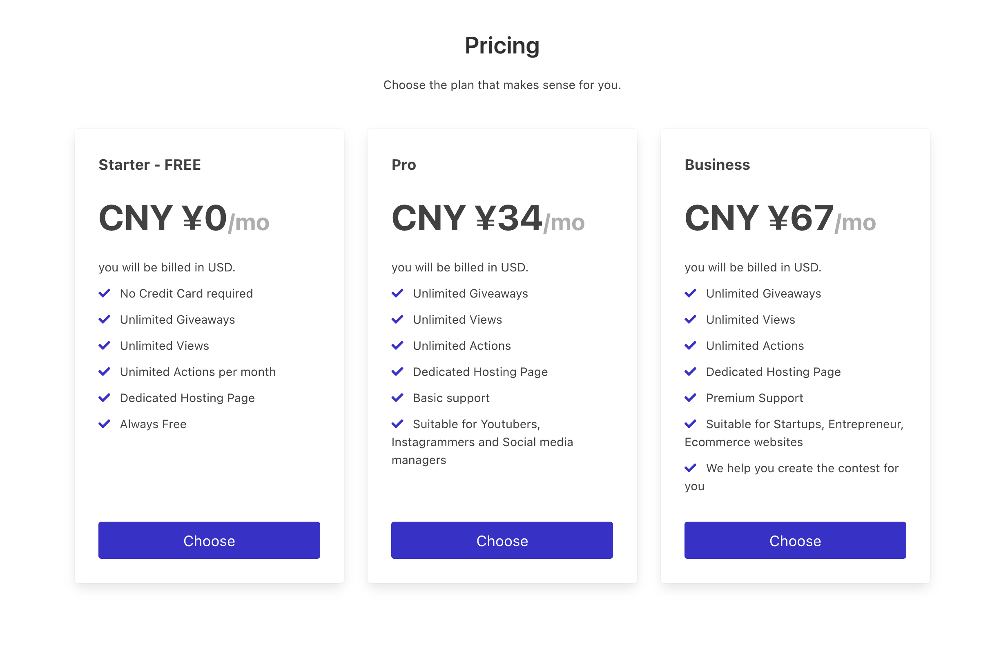Click checkmark beside Unimited Actions per month
Image resolution: width=981 pixels, height=649 pixels.
105,372
